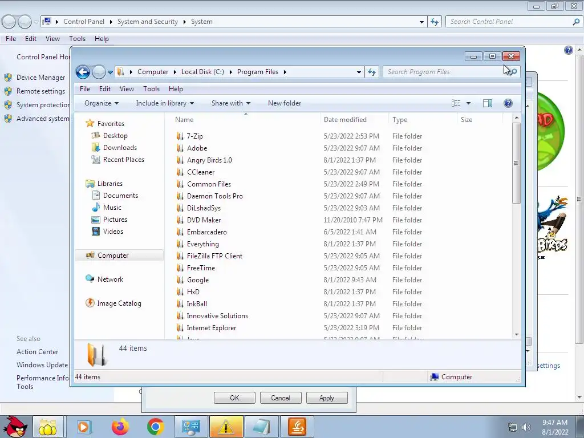The height and width of the screenshot is (438, 584).
Task: Expand recent pages arrow next to Forward
Action: coord(110,72)
